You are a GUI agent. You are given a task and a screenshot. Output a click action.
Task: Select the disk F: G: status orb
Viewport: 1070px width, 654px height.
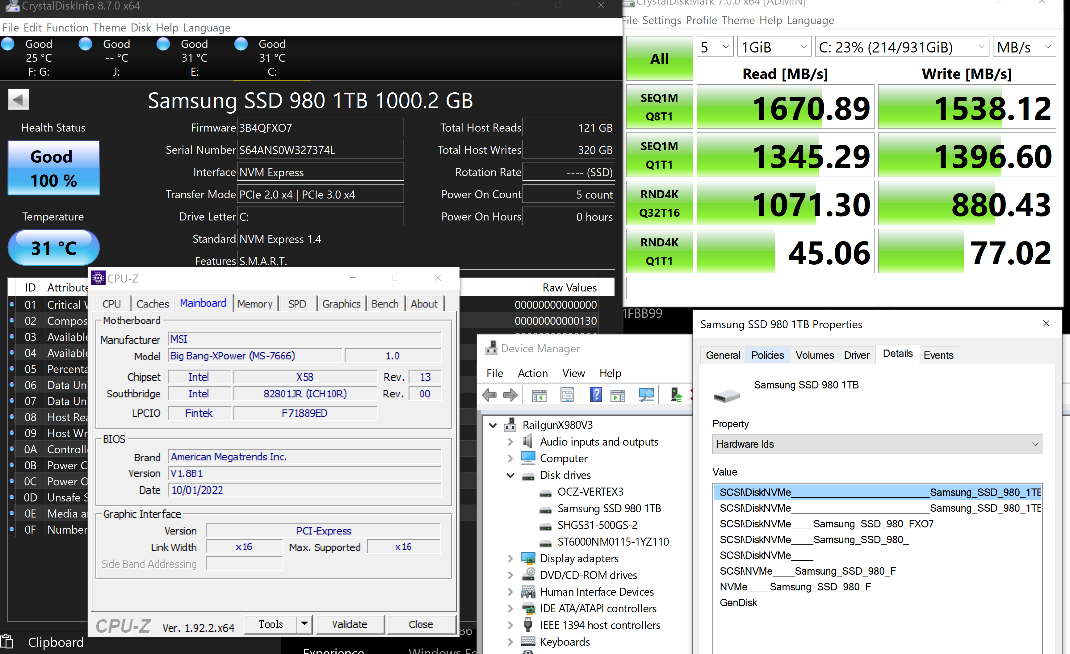[x=8, y=44]
